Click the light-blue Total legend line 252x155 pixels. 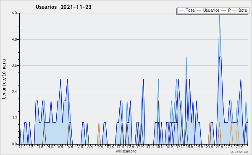[181, 10]
